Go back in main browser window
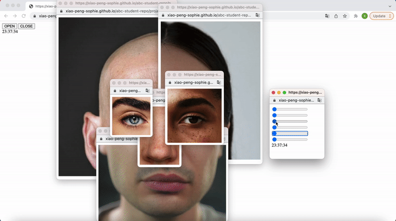The height and width of the screenshot is (221, 396). 6,16
